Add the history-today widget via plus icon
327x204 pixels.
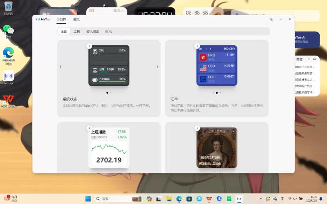pos(197,128)
